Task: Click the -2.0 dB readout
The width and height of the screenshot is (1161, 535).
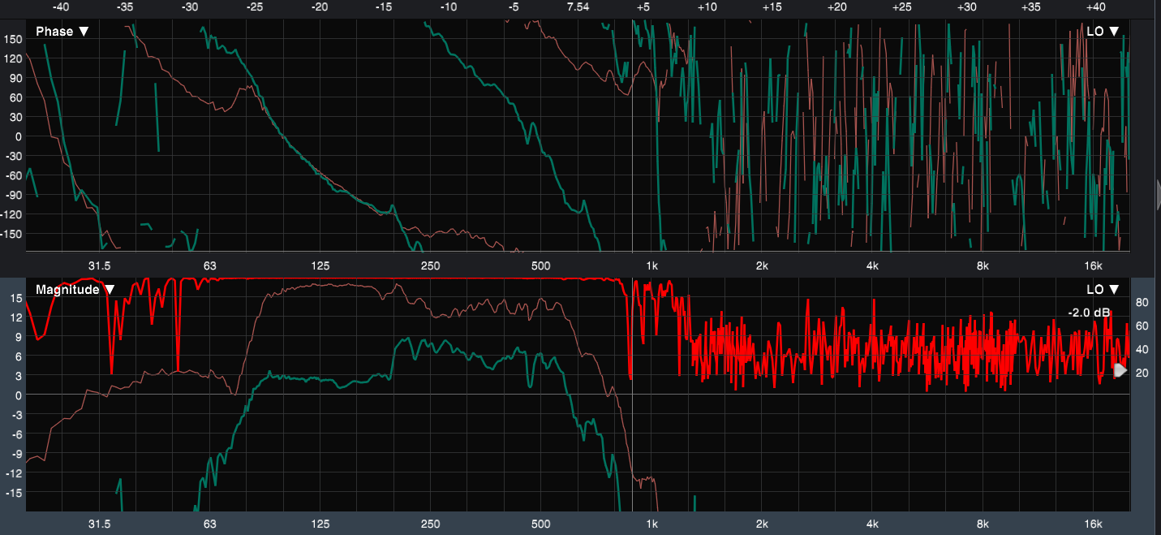Action: 1089,313
